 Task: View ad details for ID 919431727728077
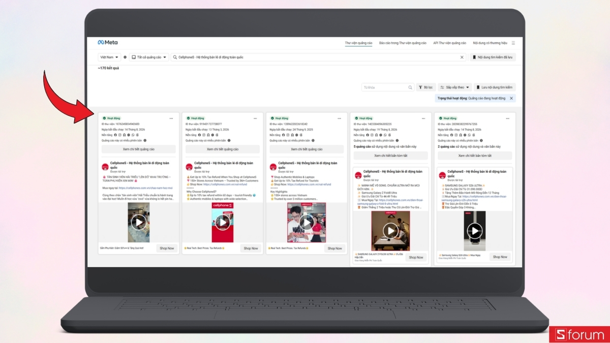point(223,149)
